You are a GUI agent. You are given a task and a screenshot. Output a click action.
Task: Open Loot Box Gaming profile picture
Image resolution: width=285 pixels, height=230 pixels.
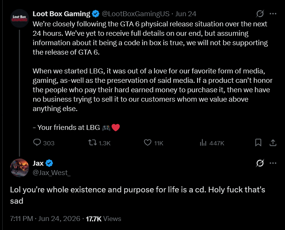(x=20, y=18)
